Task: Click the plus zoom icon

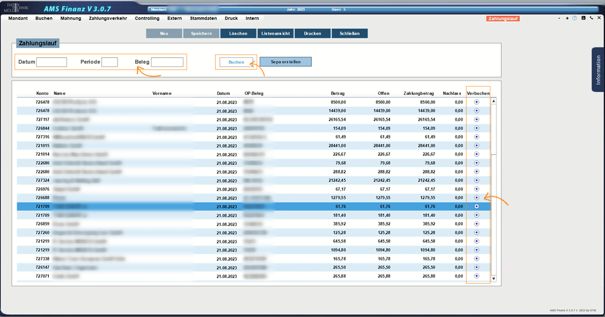Action: [x=567, y=18]
